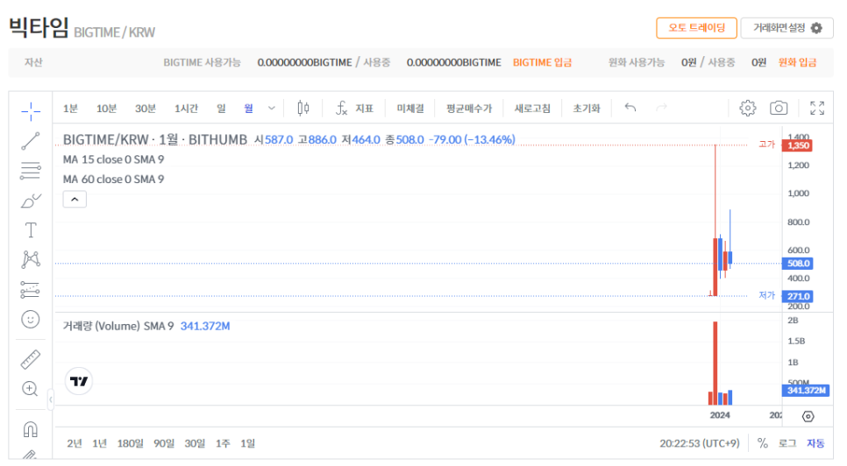Select the 1분 interval
The image size is (847, 466).
pyautogui.click(x=70, y=109)
